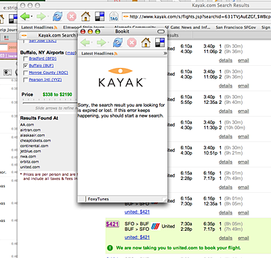Reload the Kayak.com Search Results page
This screenshot has width=271, height=258.
point(58,16)
